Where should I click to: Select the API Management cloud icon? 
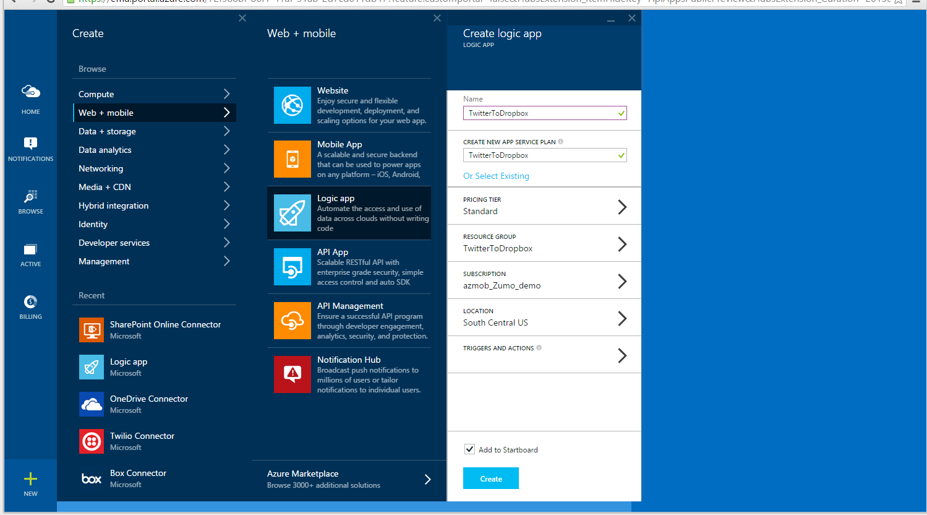click(293, 321)
